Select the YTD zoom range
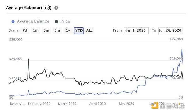 pyautogui.click(x=79, y=30)
